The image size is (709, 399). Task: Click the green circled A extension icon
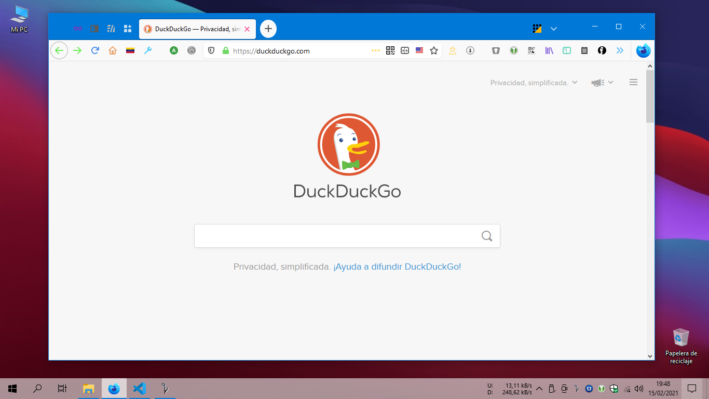174,50
